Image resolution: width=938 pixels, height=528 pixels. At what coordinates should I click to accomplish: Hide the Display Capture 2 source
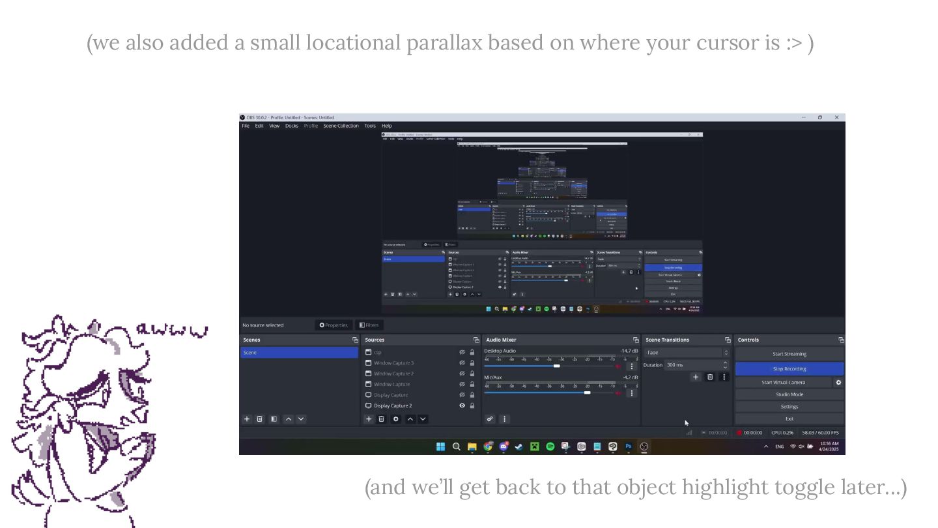[462, 405]
